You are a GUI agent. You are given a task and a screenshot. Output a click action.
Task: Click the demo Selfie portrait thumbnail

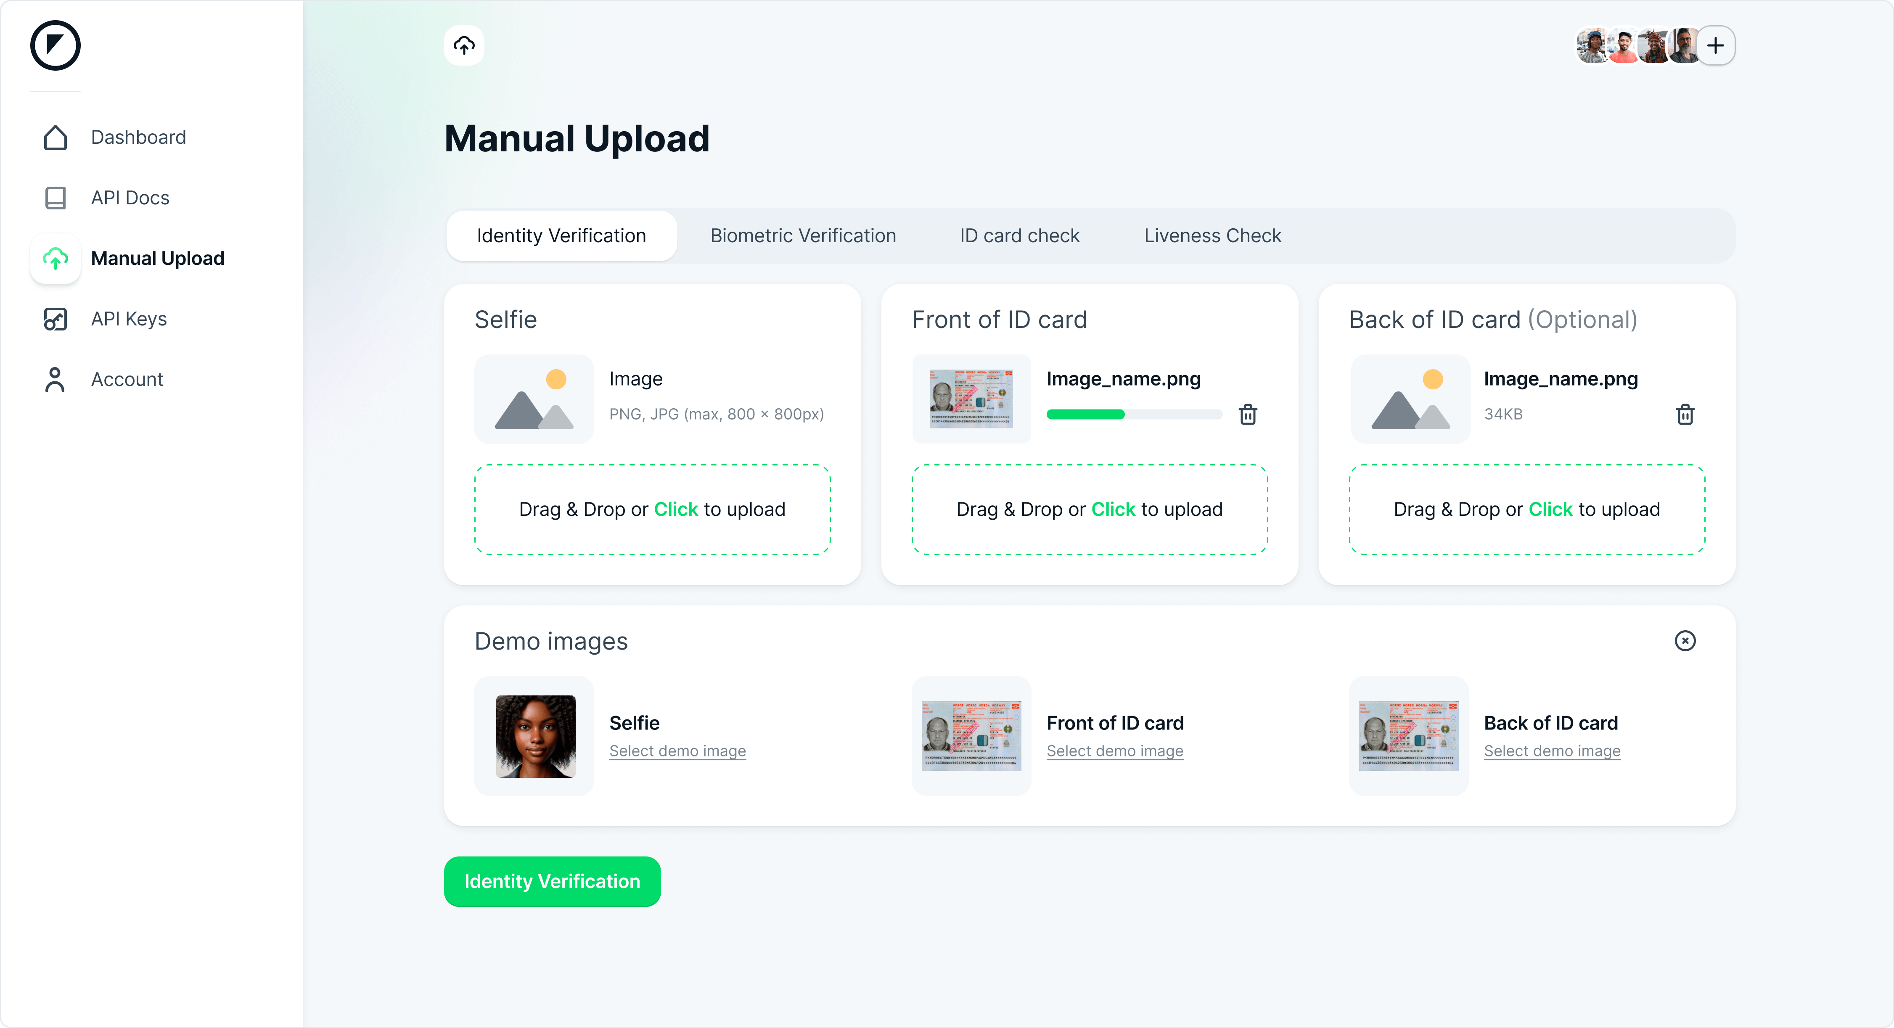[535, 737]
